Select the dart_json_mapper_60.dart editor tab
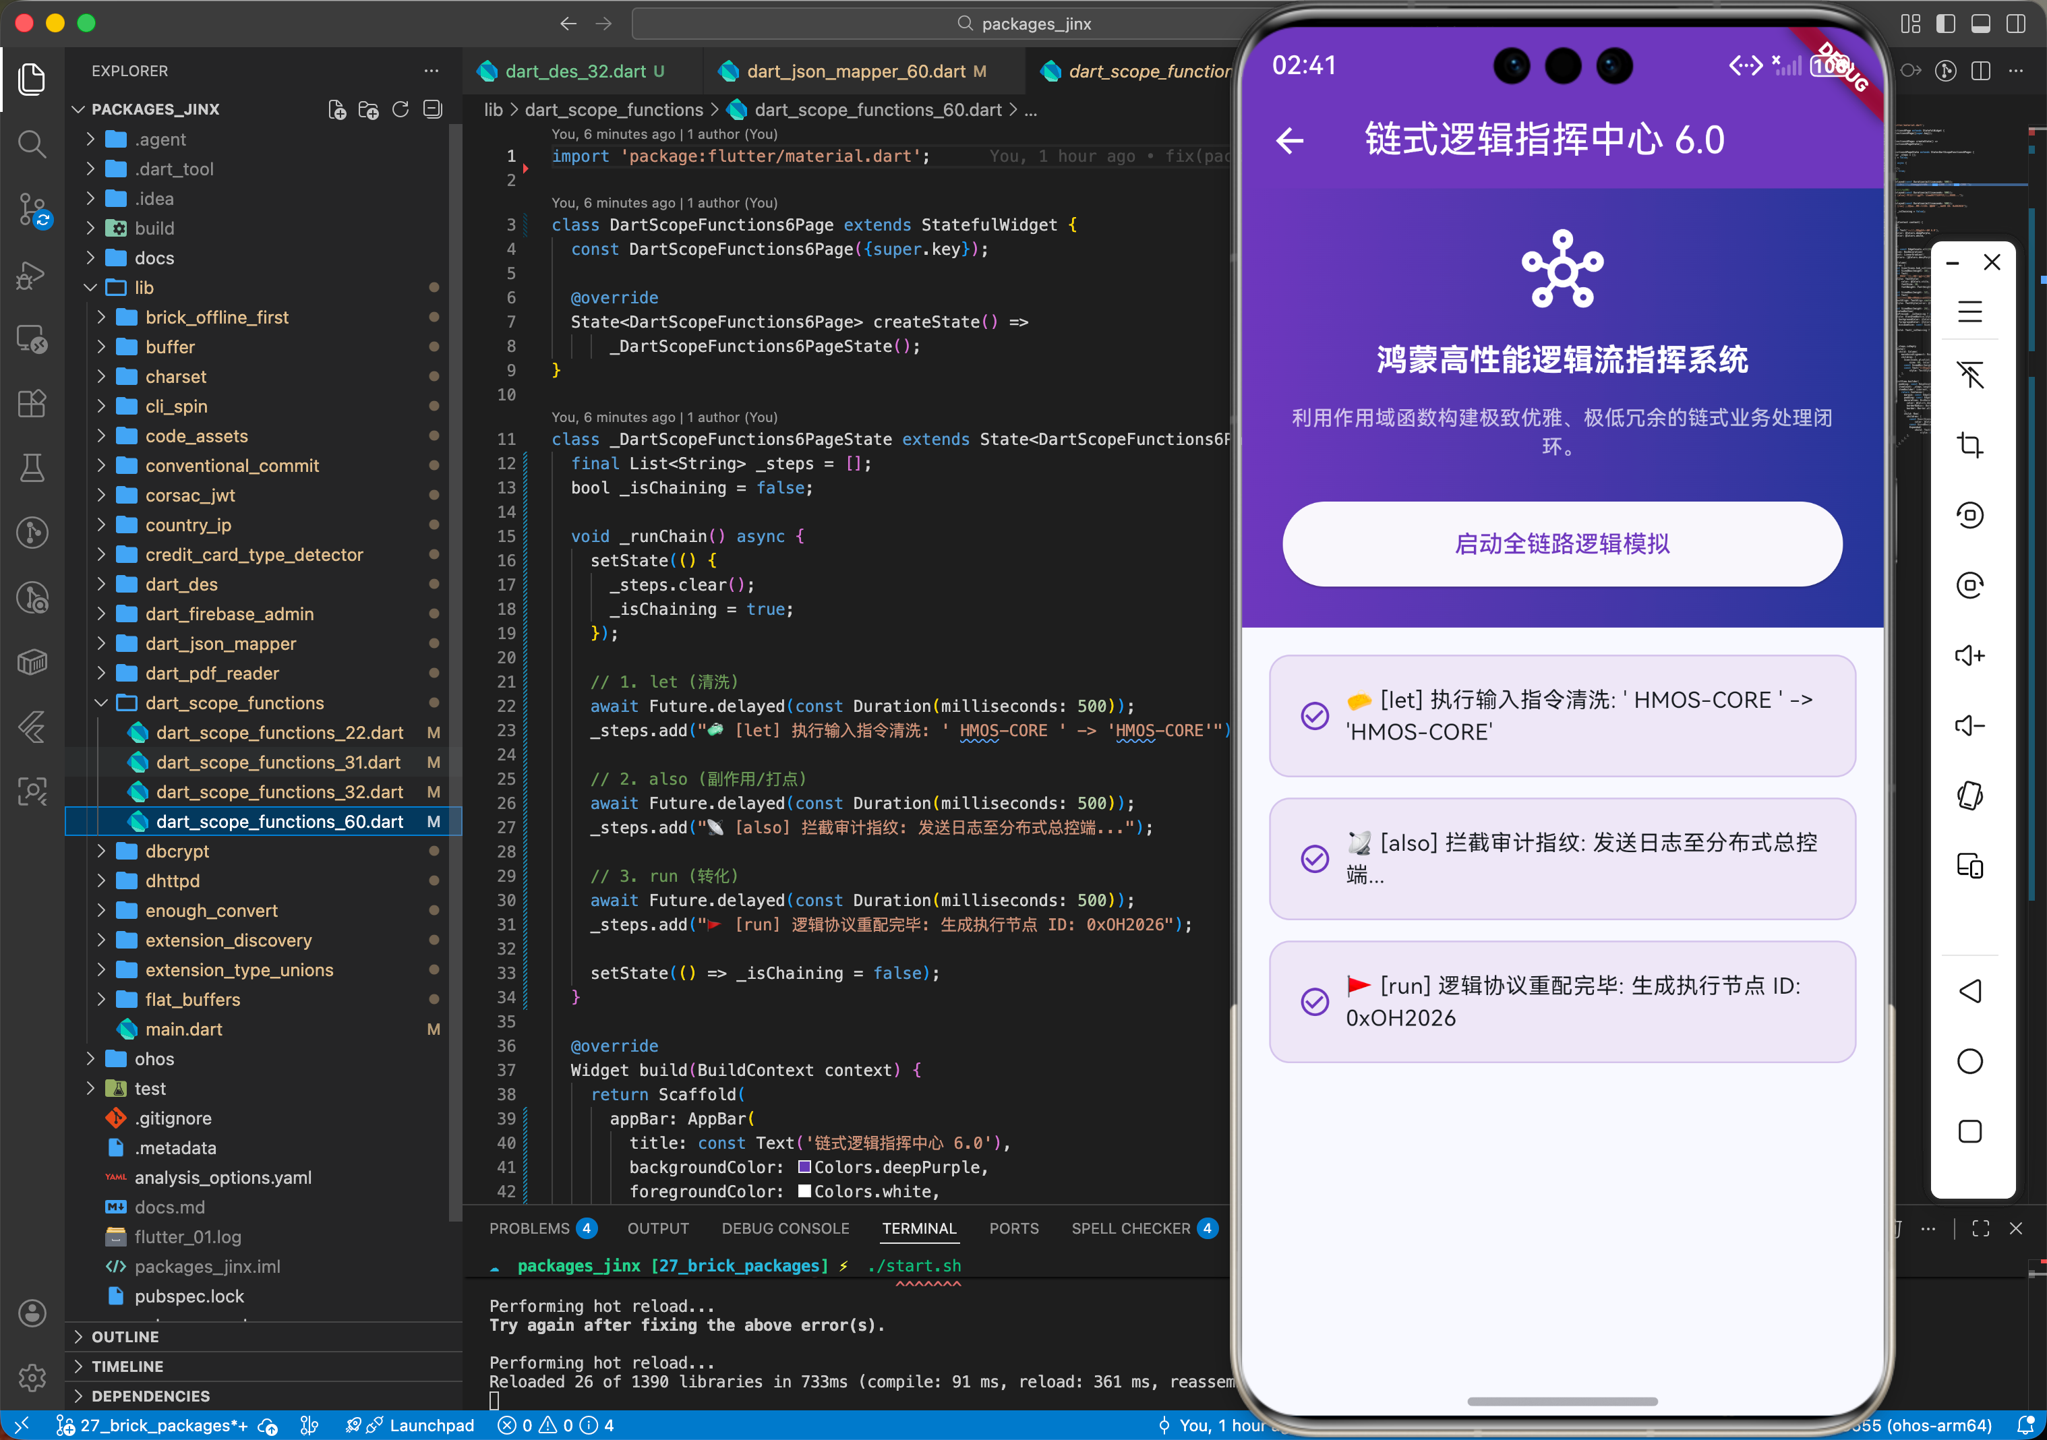Viewport: 2047px width, 1440px height. [856, 71]
